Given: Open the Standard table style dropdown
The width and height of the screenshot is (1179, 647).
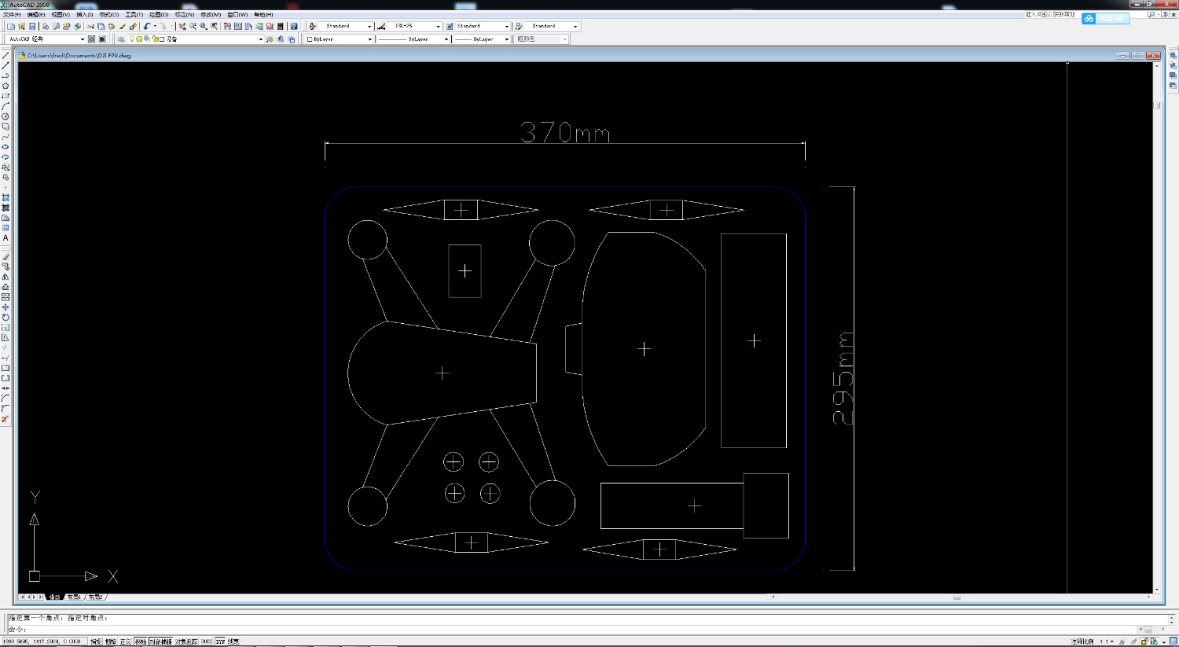Looking at the screenshot, I should [x=483, y=26].
